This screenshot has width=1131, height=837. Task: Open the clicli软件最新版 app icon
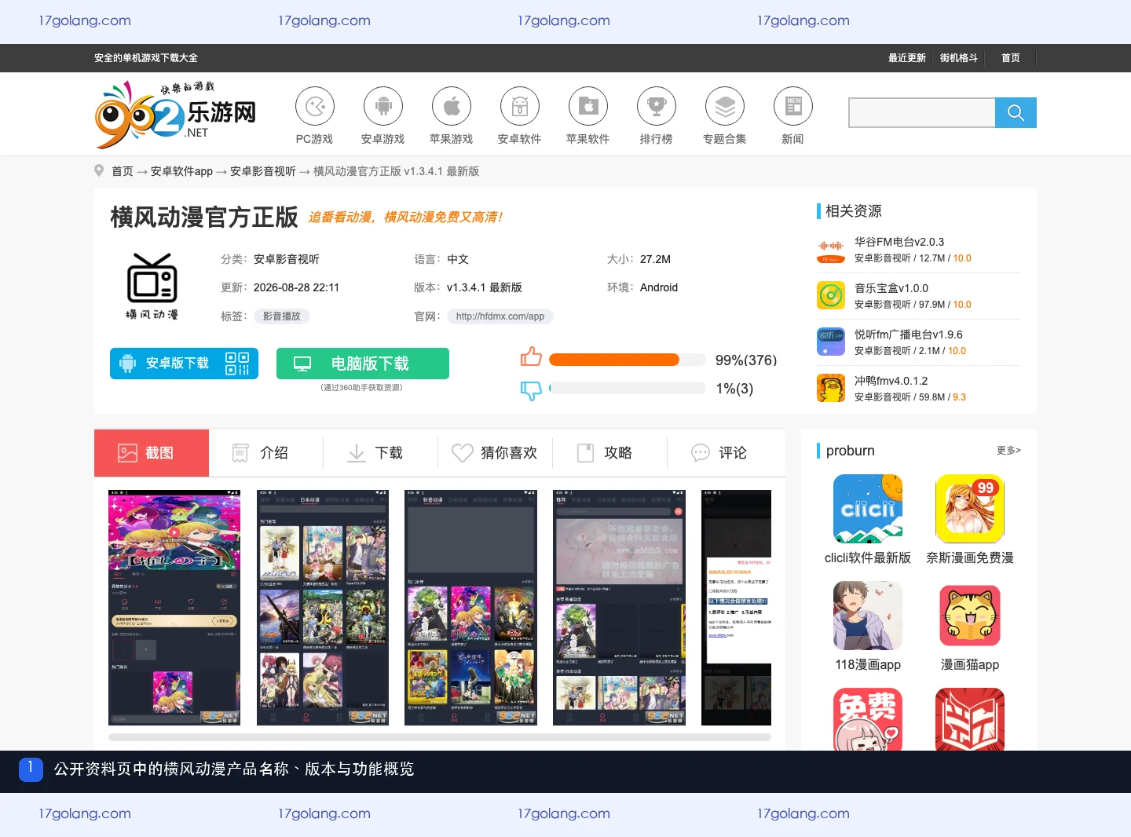click(868, 509)
